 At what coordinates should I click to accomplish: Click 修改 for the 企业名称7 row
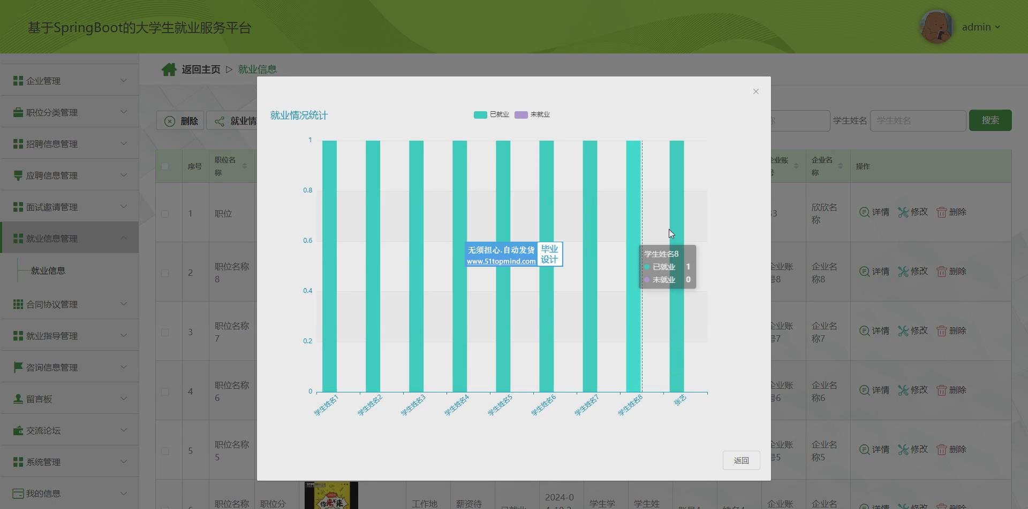pos(913,331)
